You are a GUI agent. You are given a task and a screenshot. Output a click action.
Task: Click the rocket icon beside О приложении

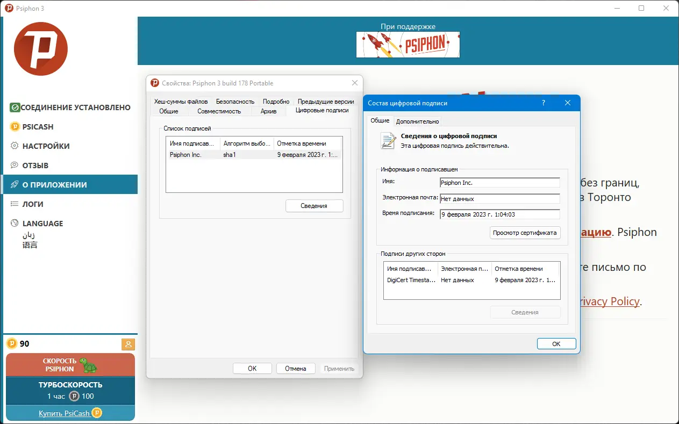[x=15, y=185]
